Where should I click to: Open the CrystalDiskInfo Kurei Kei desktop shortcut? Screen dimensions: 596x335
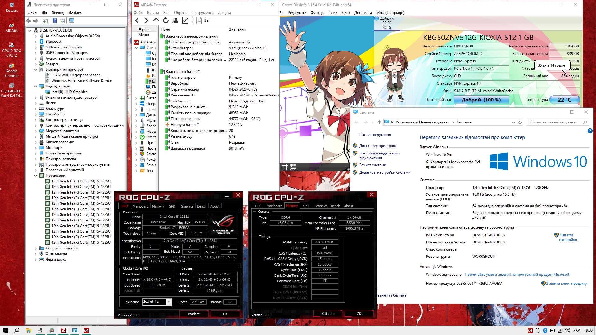12,90
